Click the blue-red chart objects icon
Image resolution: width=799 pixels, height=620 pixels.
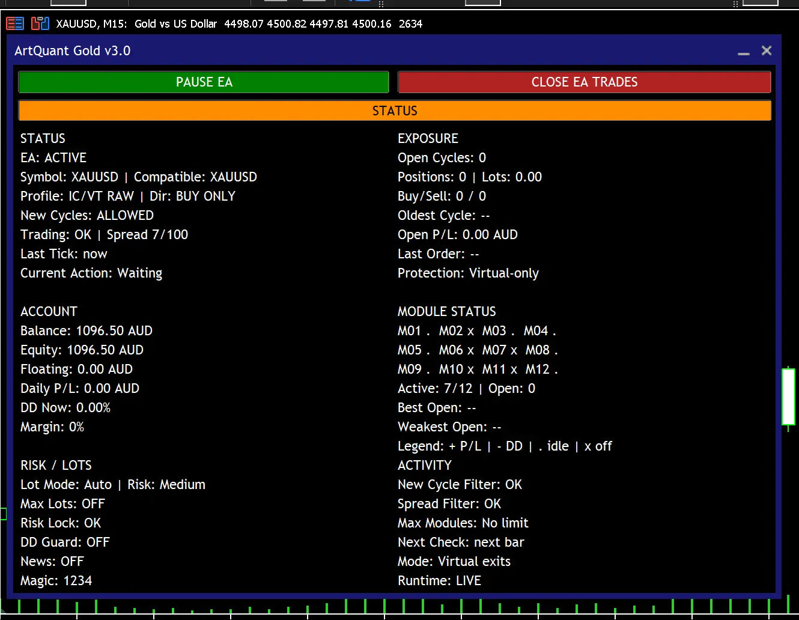(x=40, y=23)
